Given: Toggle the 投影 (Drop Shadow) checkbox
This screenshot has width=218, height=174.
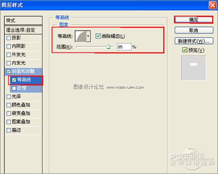Looking at the screenshot, I should click(x=9, y=38).
